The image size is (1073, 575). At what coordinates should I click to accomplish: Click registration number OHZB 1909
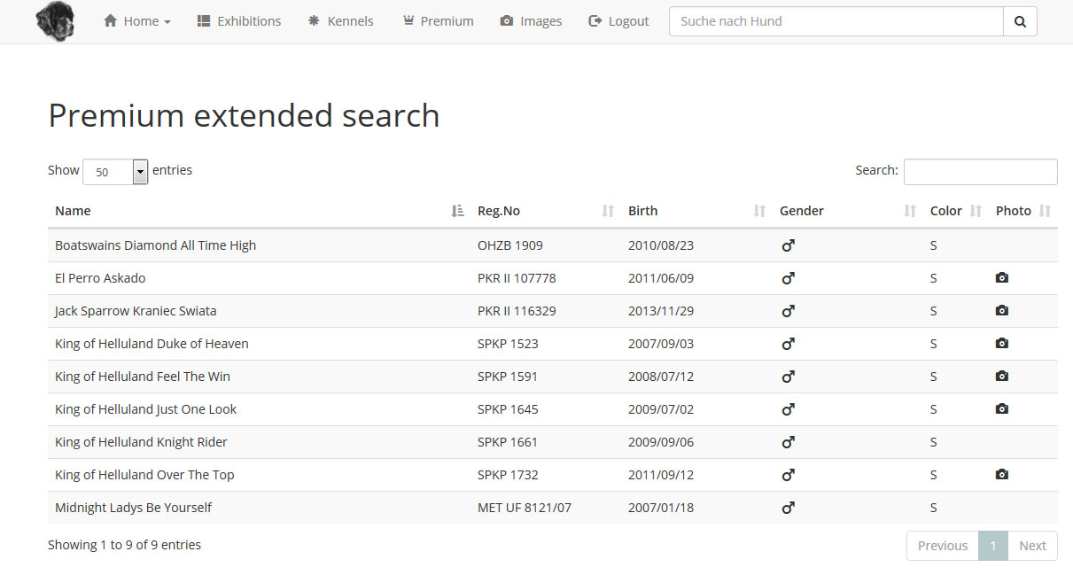point(510,245)
